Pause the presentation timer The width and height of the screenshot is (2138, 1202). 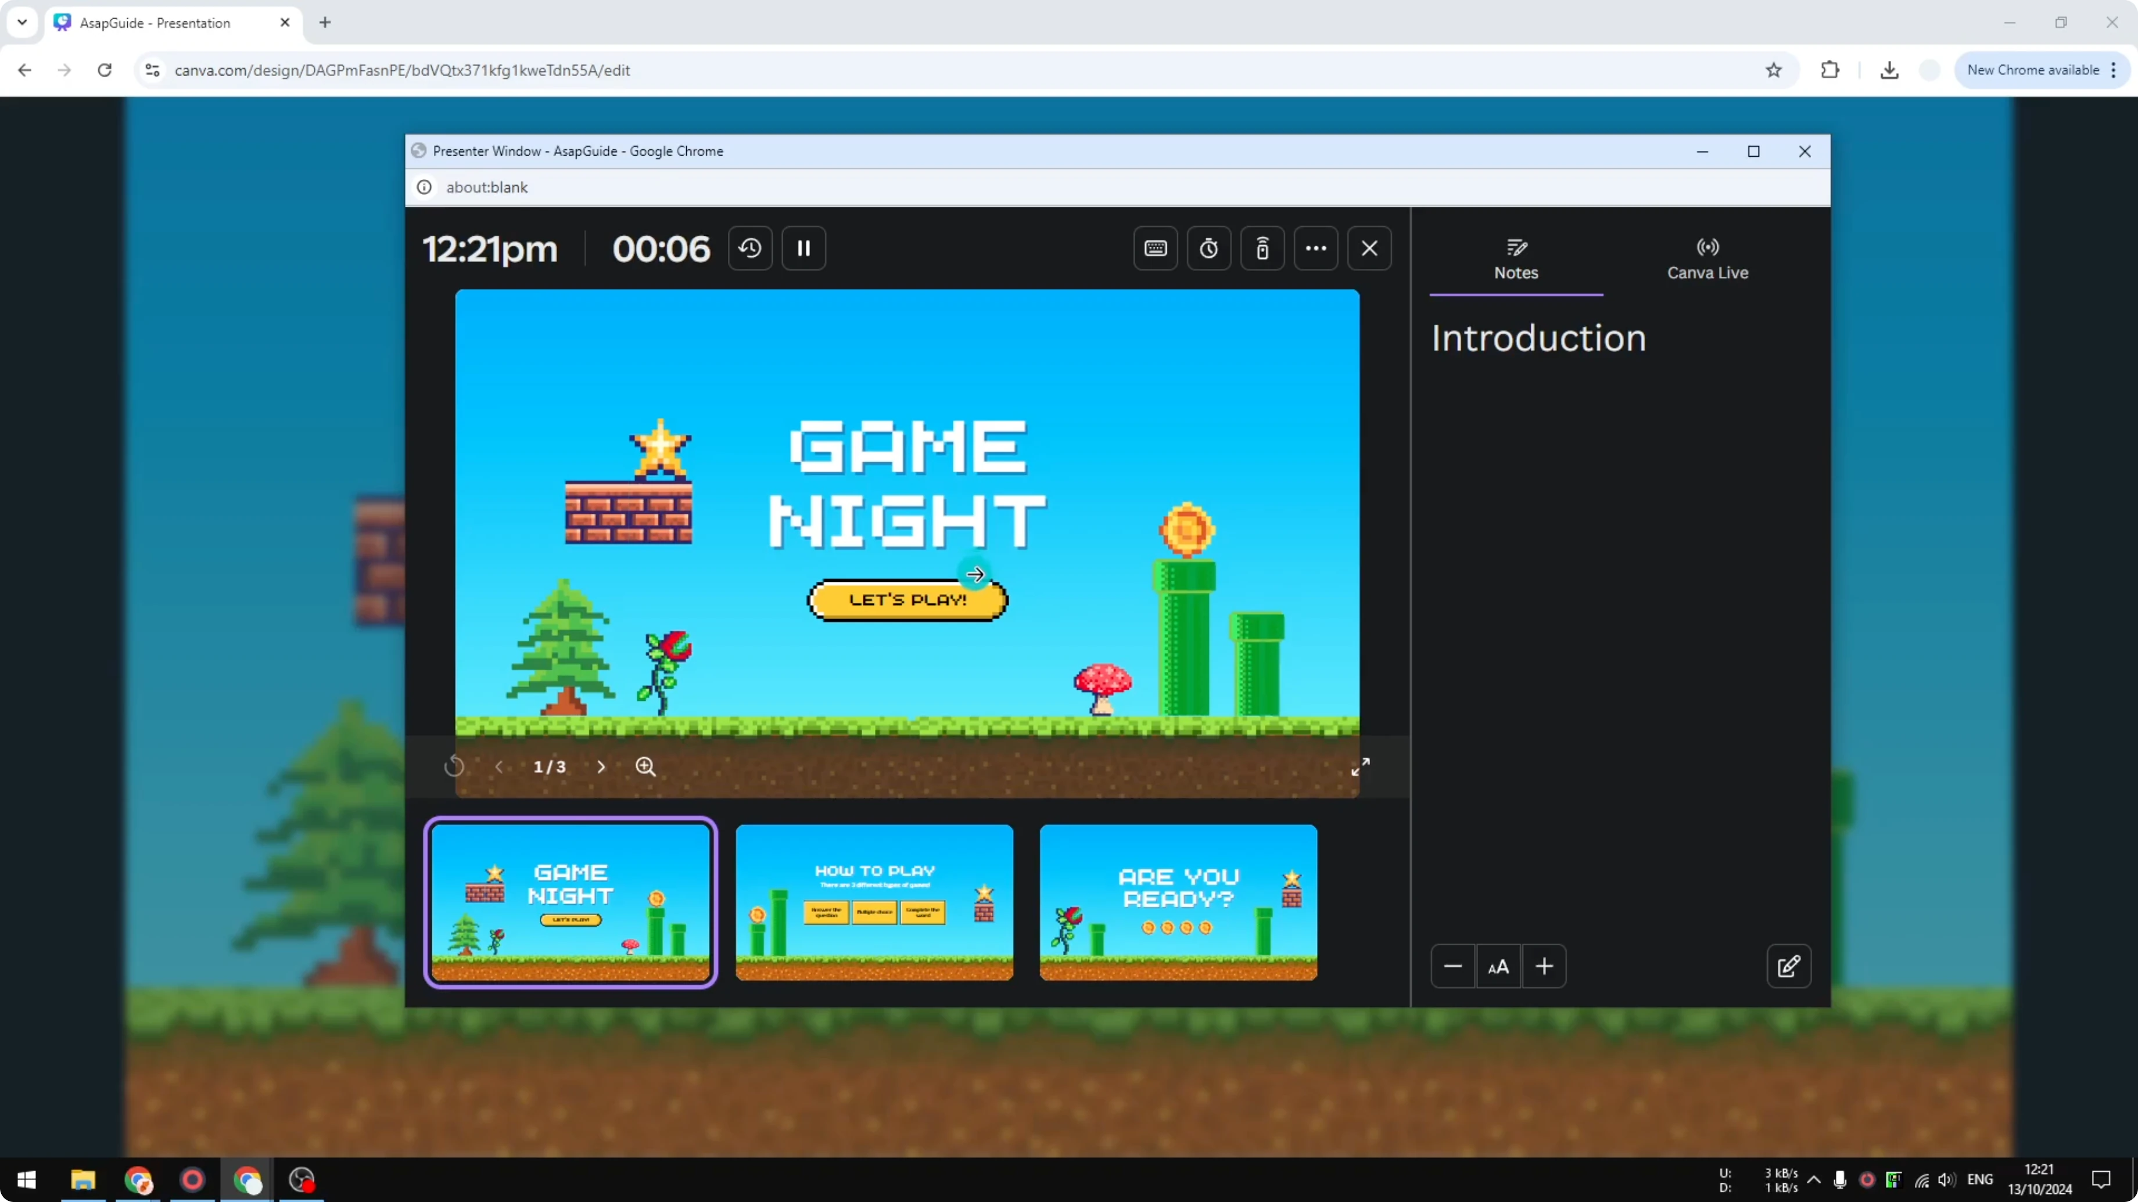(x=803, y=248)
